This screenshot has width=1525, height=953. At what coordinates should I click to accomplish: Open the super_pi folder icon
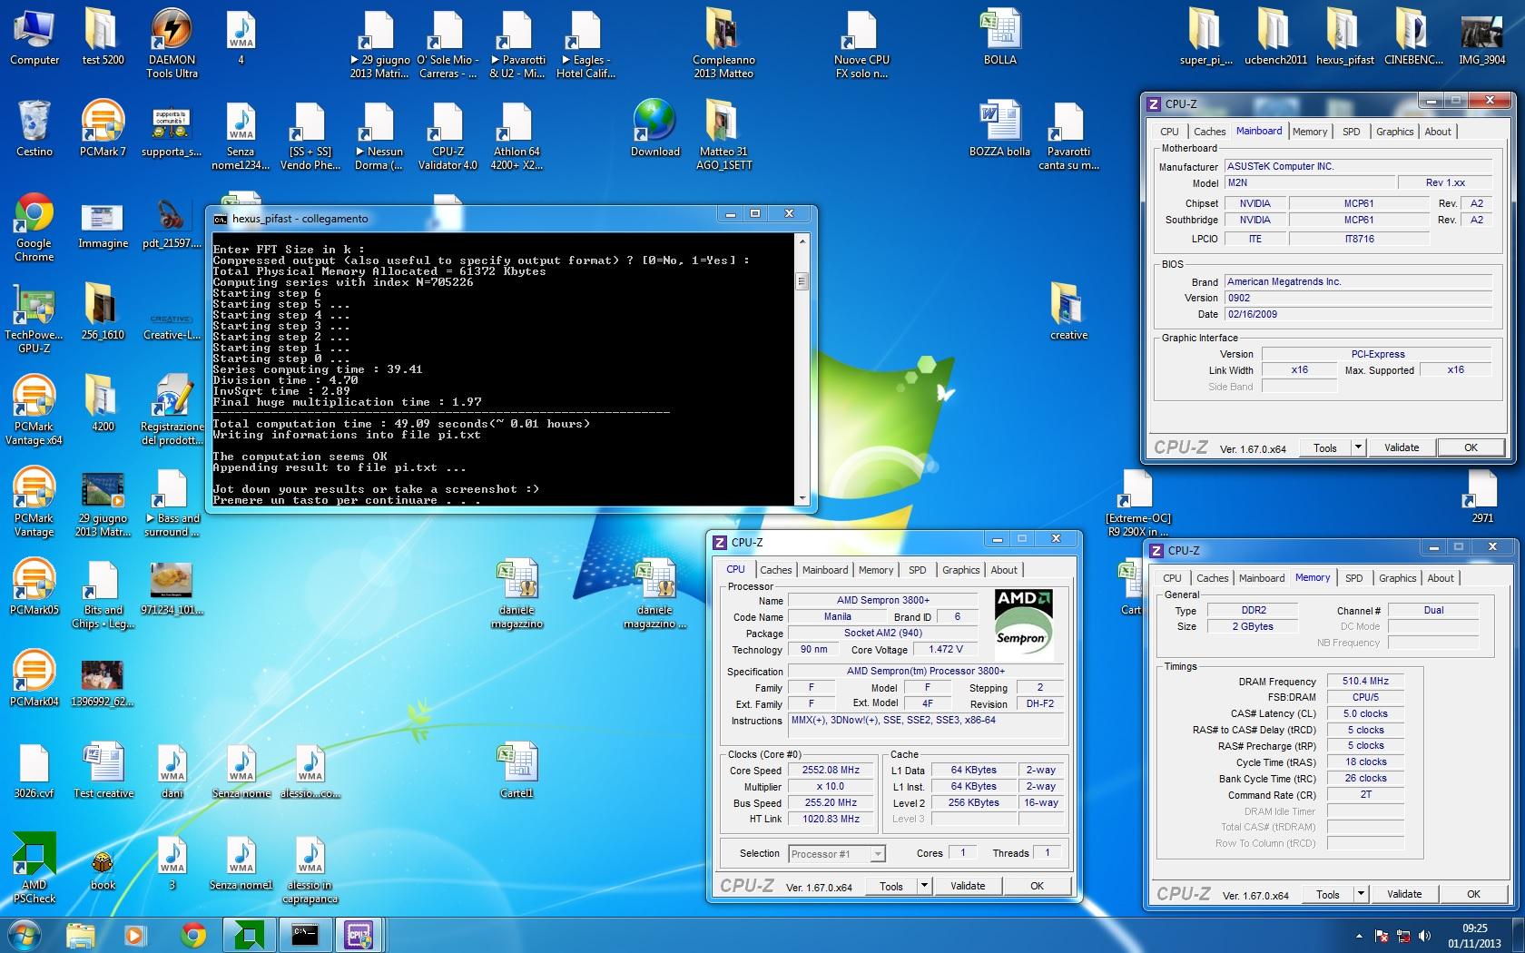click(1205, 38)
